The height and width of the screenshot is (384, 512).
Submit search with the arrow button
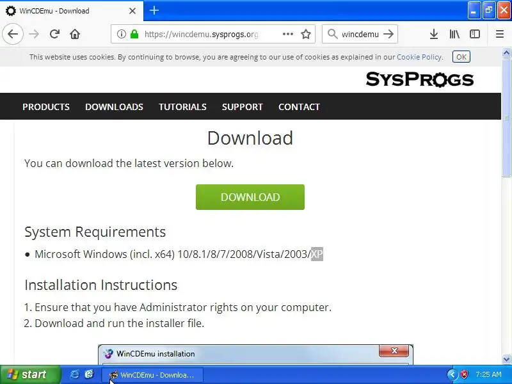pyautogui.click(x=388, y=34)
